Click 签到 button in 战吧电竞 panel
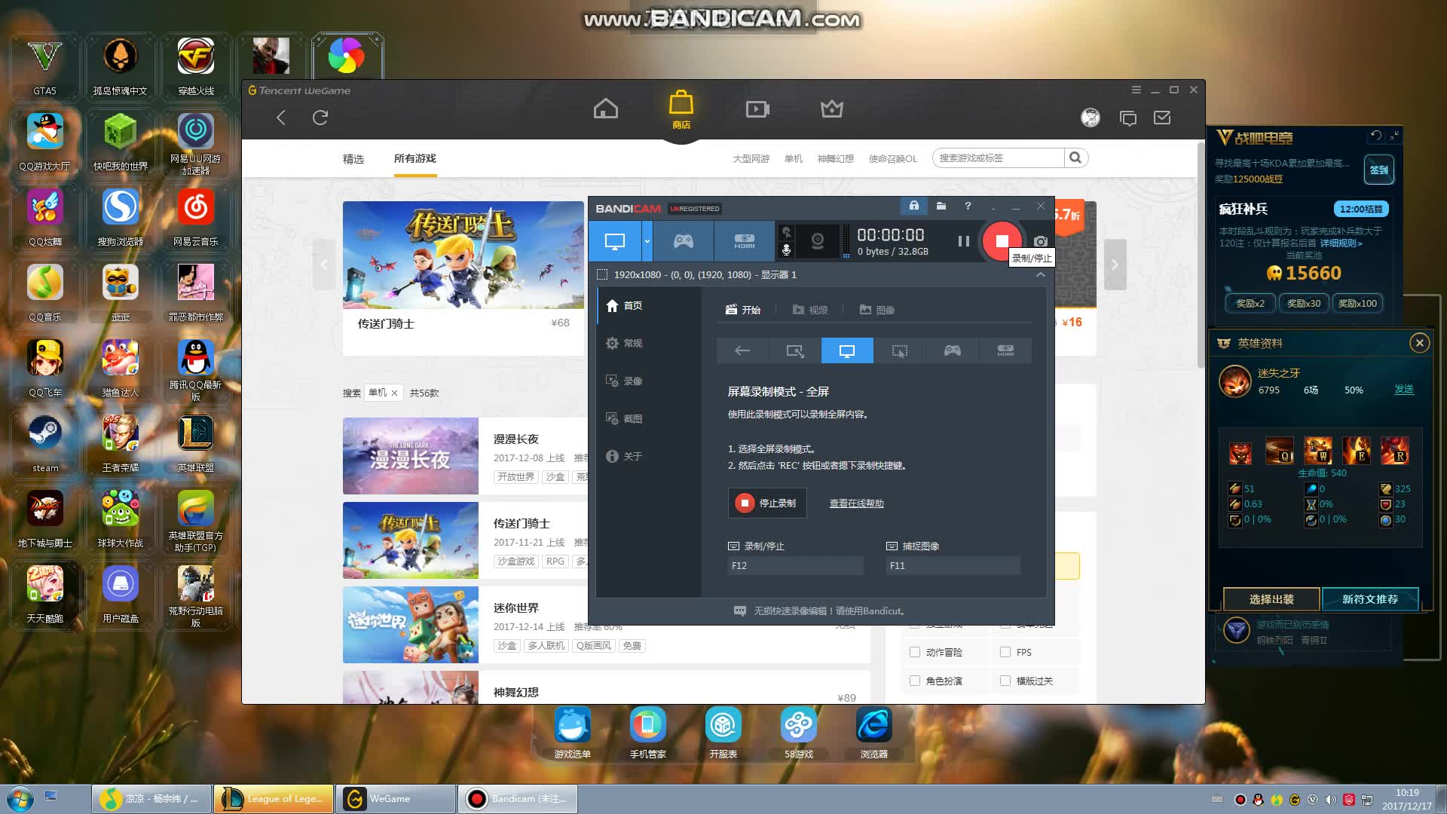Screen dimensions: 1447x814 click(x=1379, y=170)
